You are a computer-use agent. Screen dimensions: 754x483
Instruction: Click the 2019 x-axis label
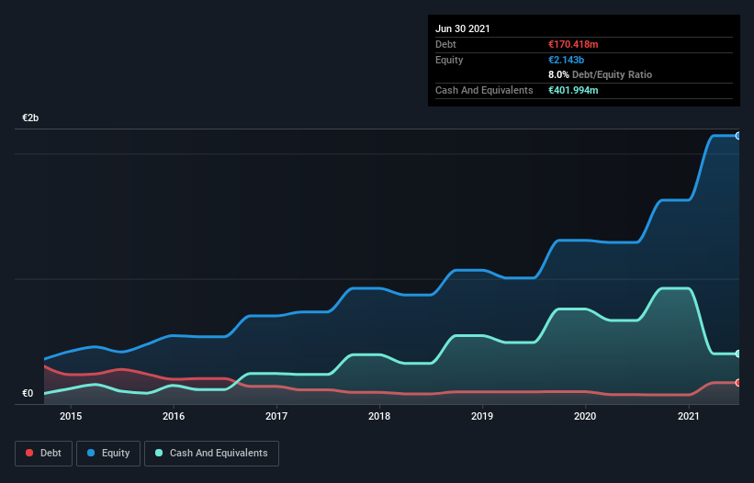pos(482,416)
